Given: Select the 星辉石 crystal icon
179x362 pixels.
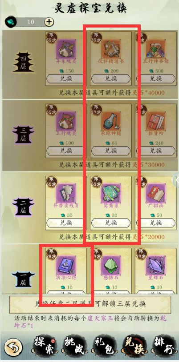Looking at the screenshot, I should 155,266.
